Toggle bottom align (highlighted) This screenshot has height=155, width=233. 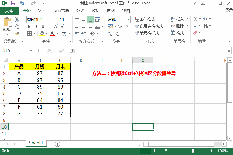pos(90,19)
